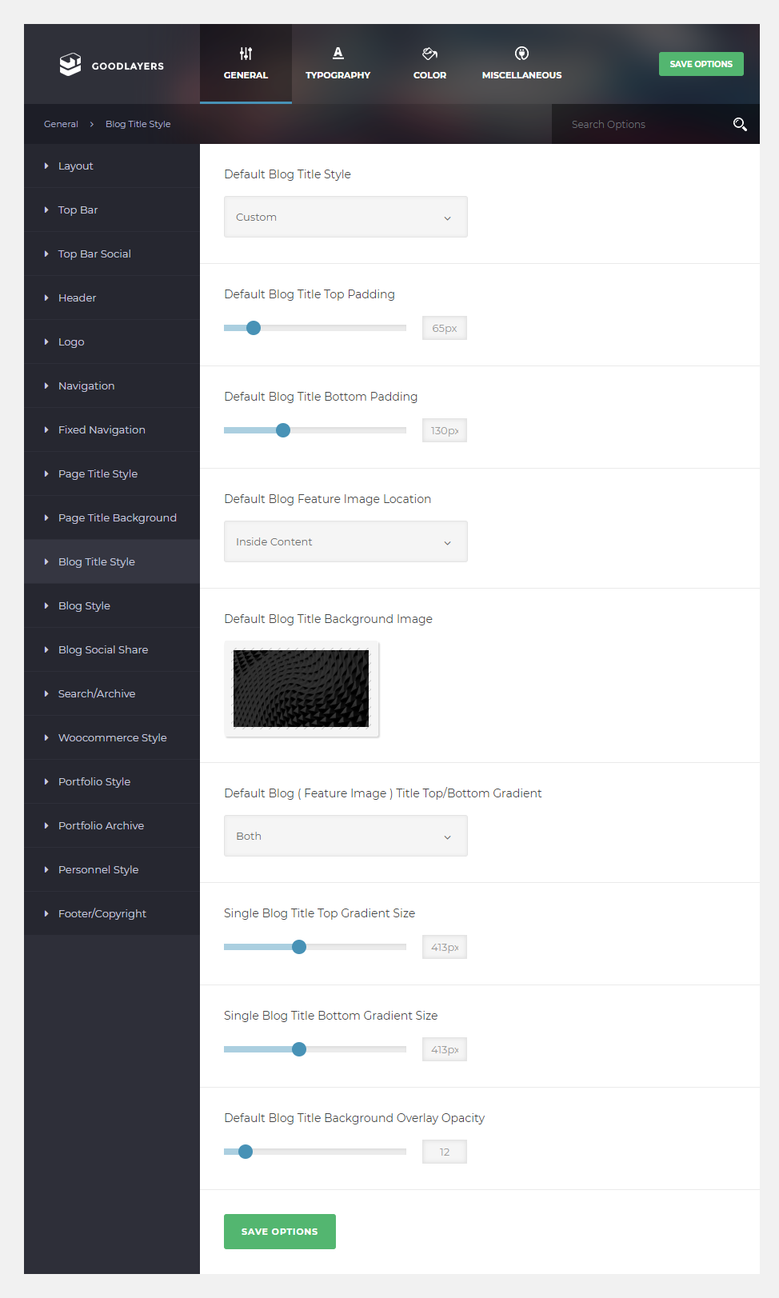Click the Blog Title Style breadcrumb

tap(138, 124)
